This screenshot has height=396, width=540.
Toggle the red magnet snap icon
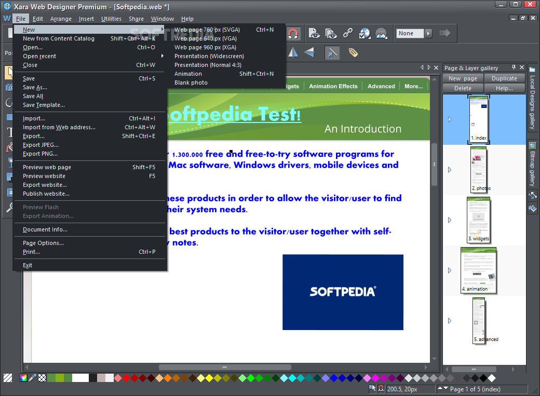pos(293,33)
